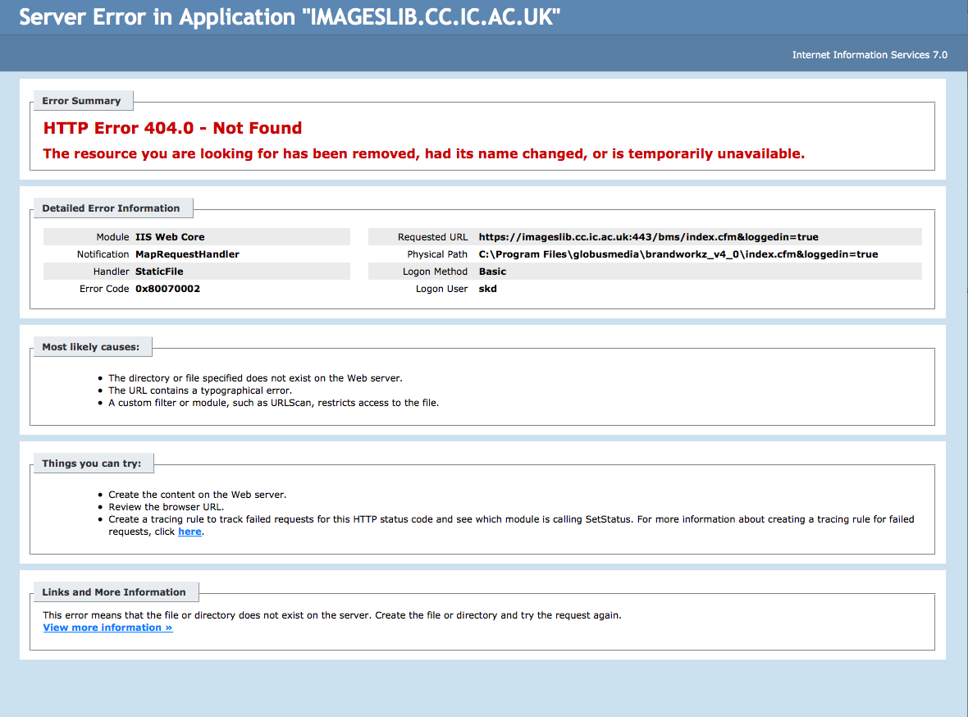This screenshot has height=717, width=968.
Task: Click the 'Detailed Error Information' section label
Action: [111, 208]
